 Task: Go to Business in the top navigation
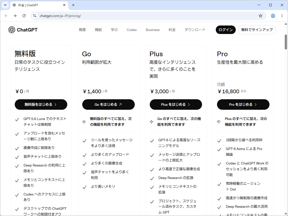(x=153, y=30)
